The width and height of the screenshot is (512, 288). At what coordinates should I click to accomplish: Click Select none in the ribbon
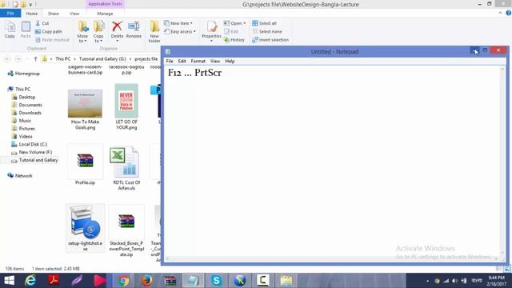(x=266, y=31)
